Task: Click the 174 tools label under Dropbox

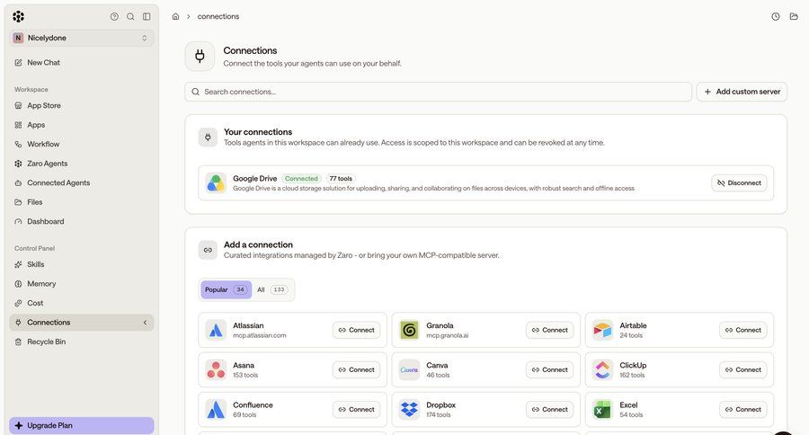Action: pyautogui.click(x=439, y=415)
